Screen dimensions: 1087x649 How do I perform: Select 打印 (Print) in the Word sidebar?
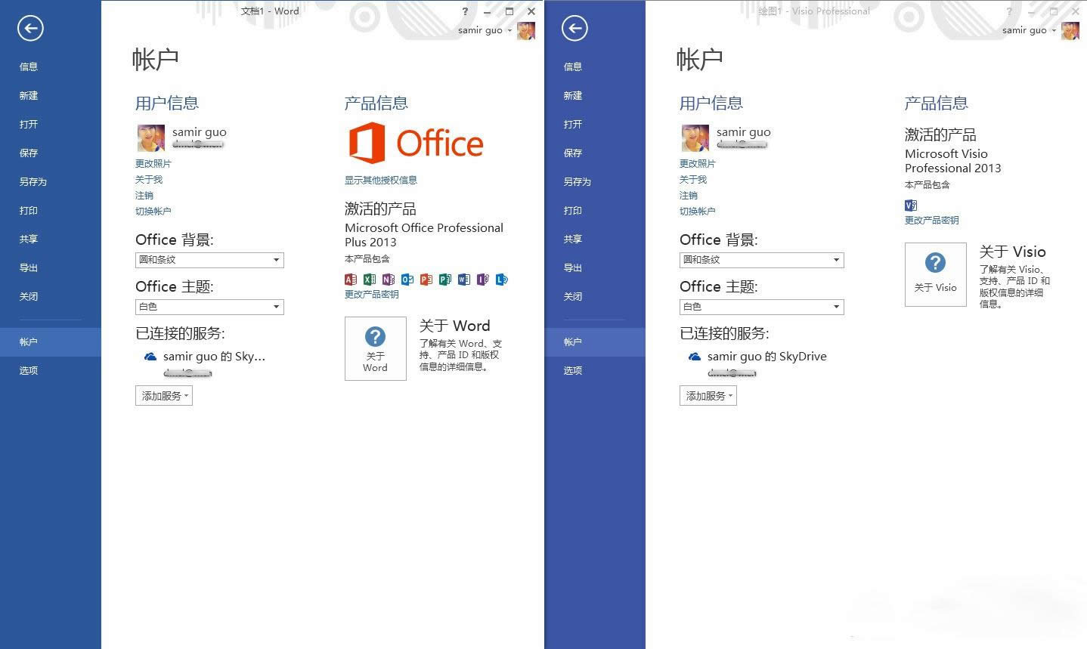tap(29, 211)
